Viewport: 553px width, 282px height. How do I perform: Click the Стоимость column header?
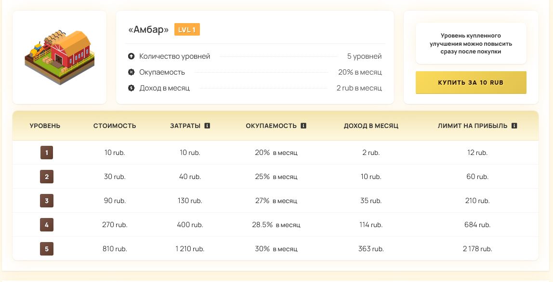click(115, 126)
